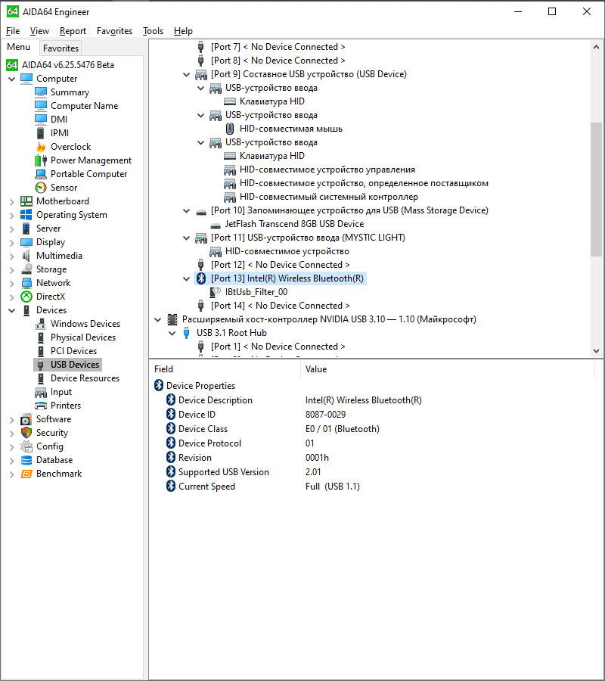Viewport: 605px width, 681px height.
Task: Click the 8087-0029 Device ID value
Action: point(325,415)
